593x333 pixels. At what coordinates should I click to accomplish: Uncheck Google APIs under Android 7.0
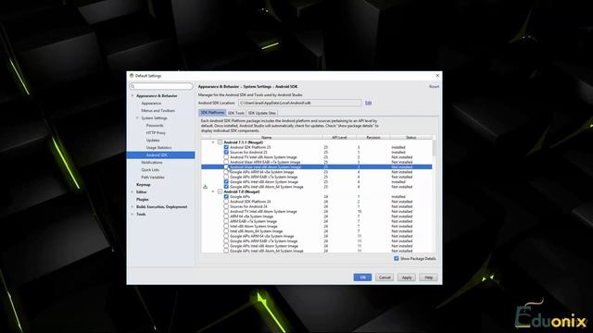coord(226,197)
